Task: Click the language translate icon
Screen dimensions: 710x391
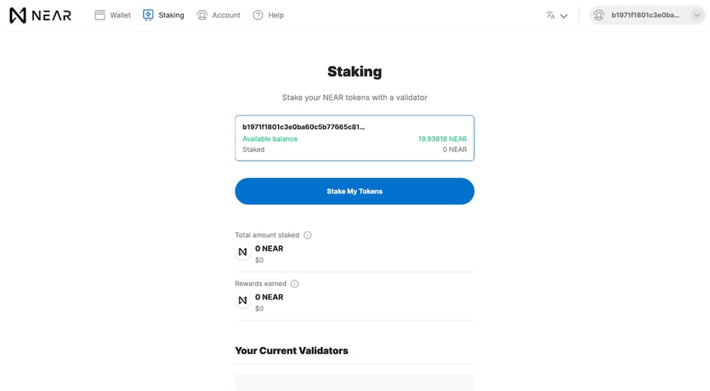Action: coord(550,15)
